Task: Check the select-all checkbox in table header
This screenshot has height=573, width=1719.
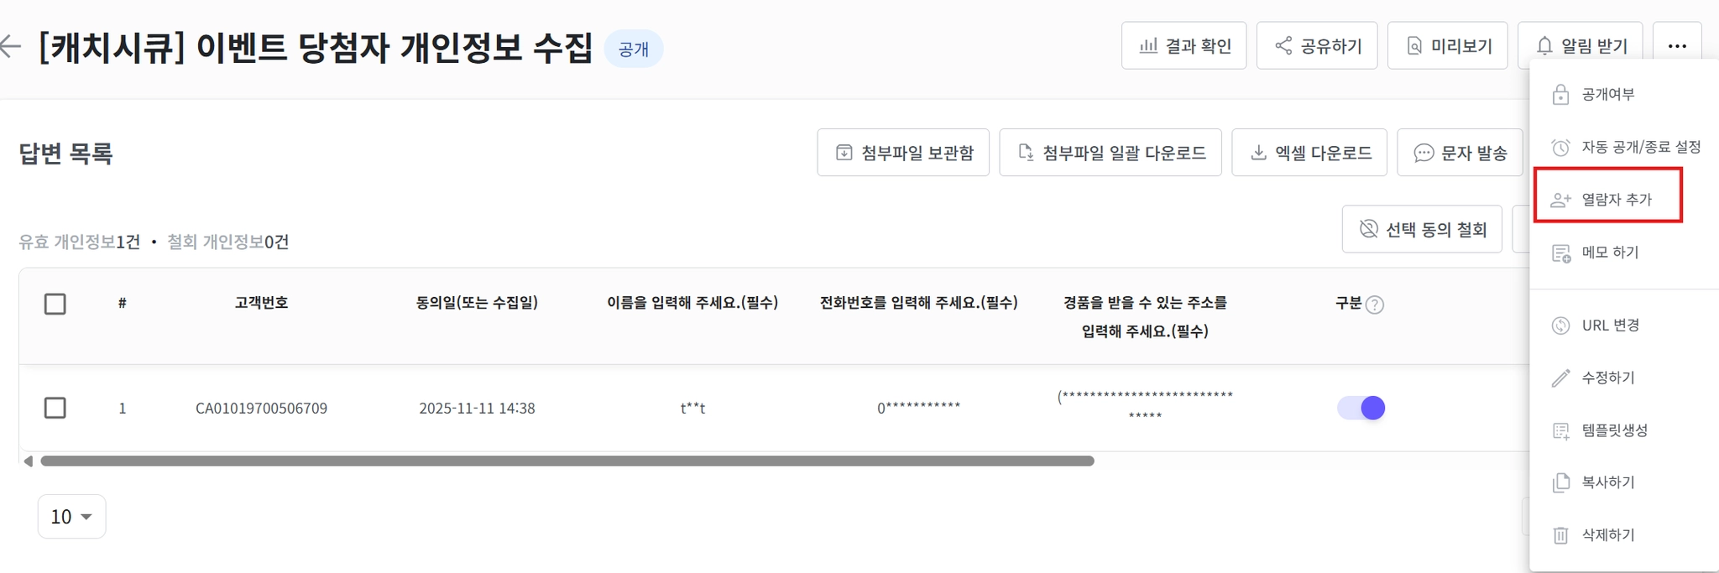Action: 55,304
